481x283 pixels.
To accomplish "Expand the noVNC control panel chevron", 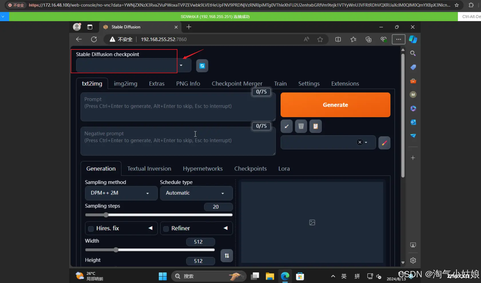I will [x=3, y=17].
